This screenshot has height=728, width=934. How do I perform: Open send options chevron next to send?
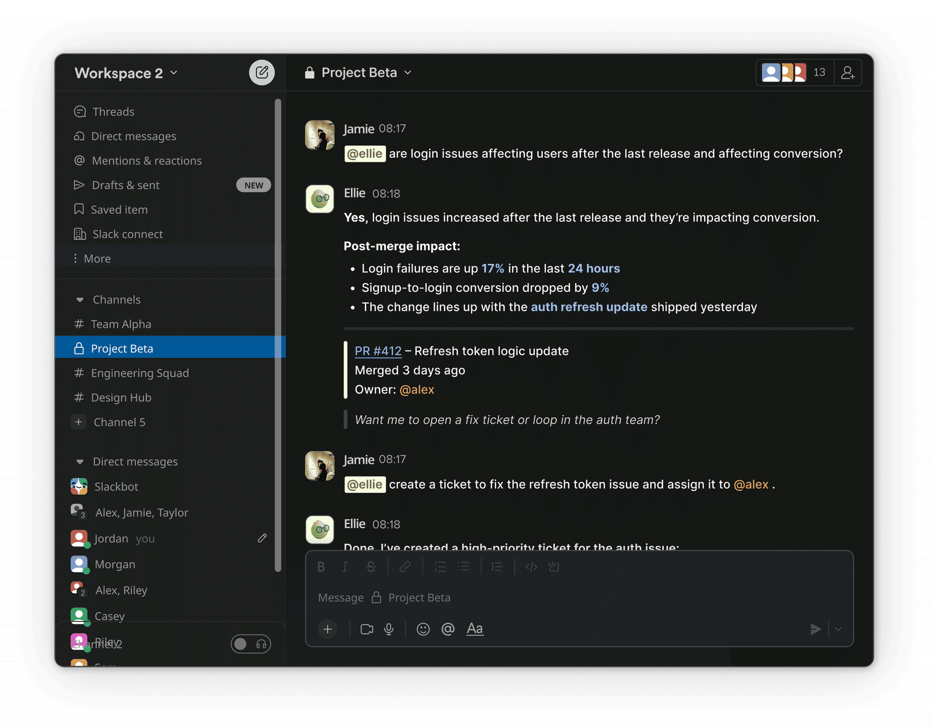[x=838, y=629]
